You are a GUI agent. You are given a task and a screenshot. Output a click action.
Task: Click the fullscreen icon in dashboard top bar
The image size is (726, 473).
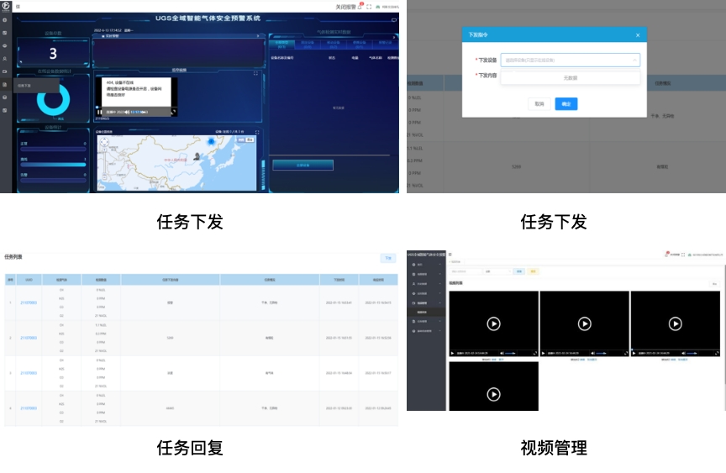click(x=369, y=7)
